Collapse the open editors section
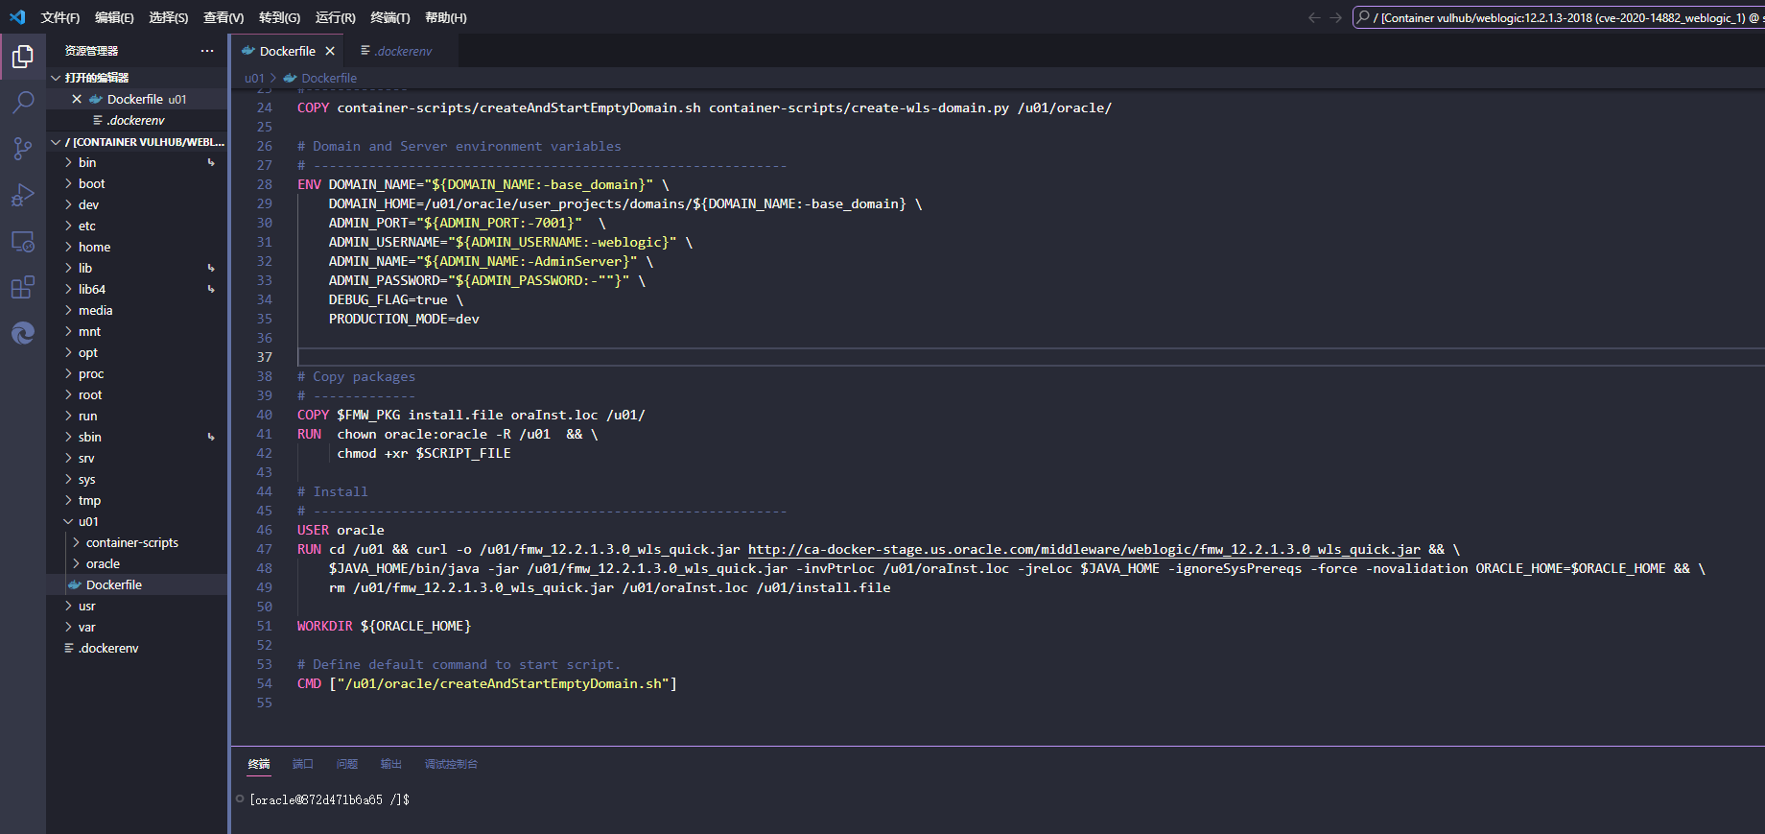This screenshot has height=834, width=1765. click(56, 78)
